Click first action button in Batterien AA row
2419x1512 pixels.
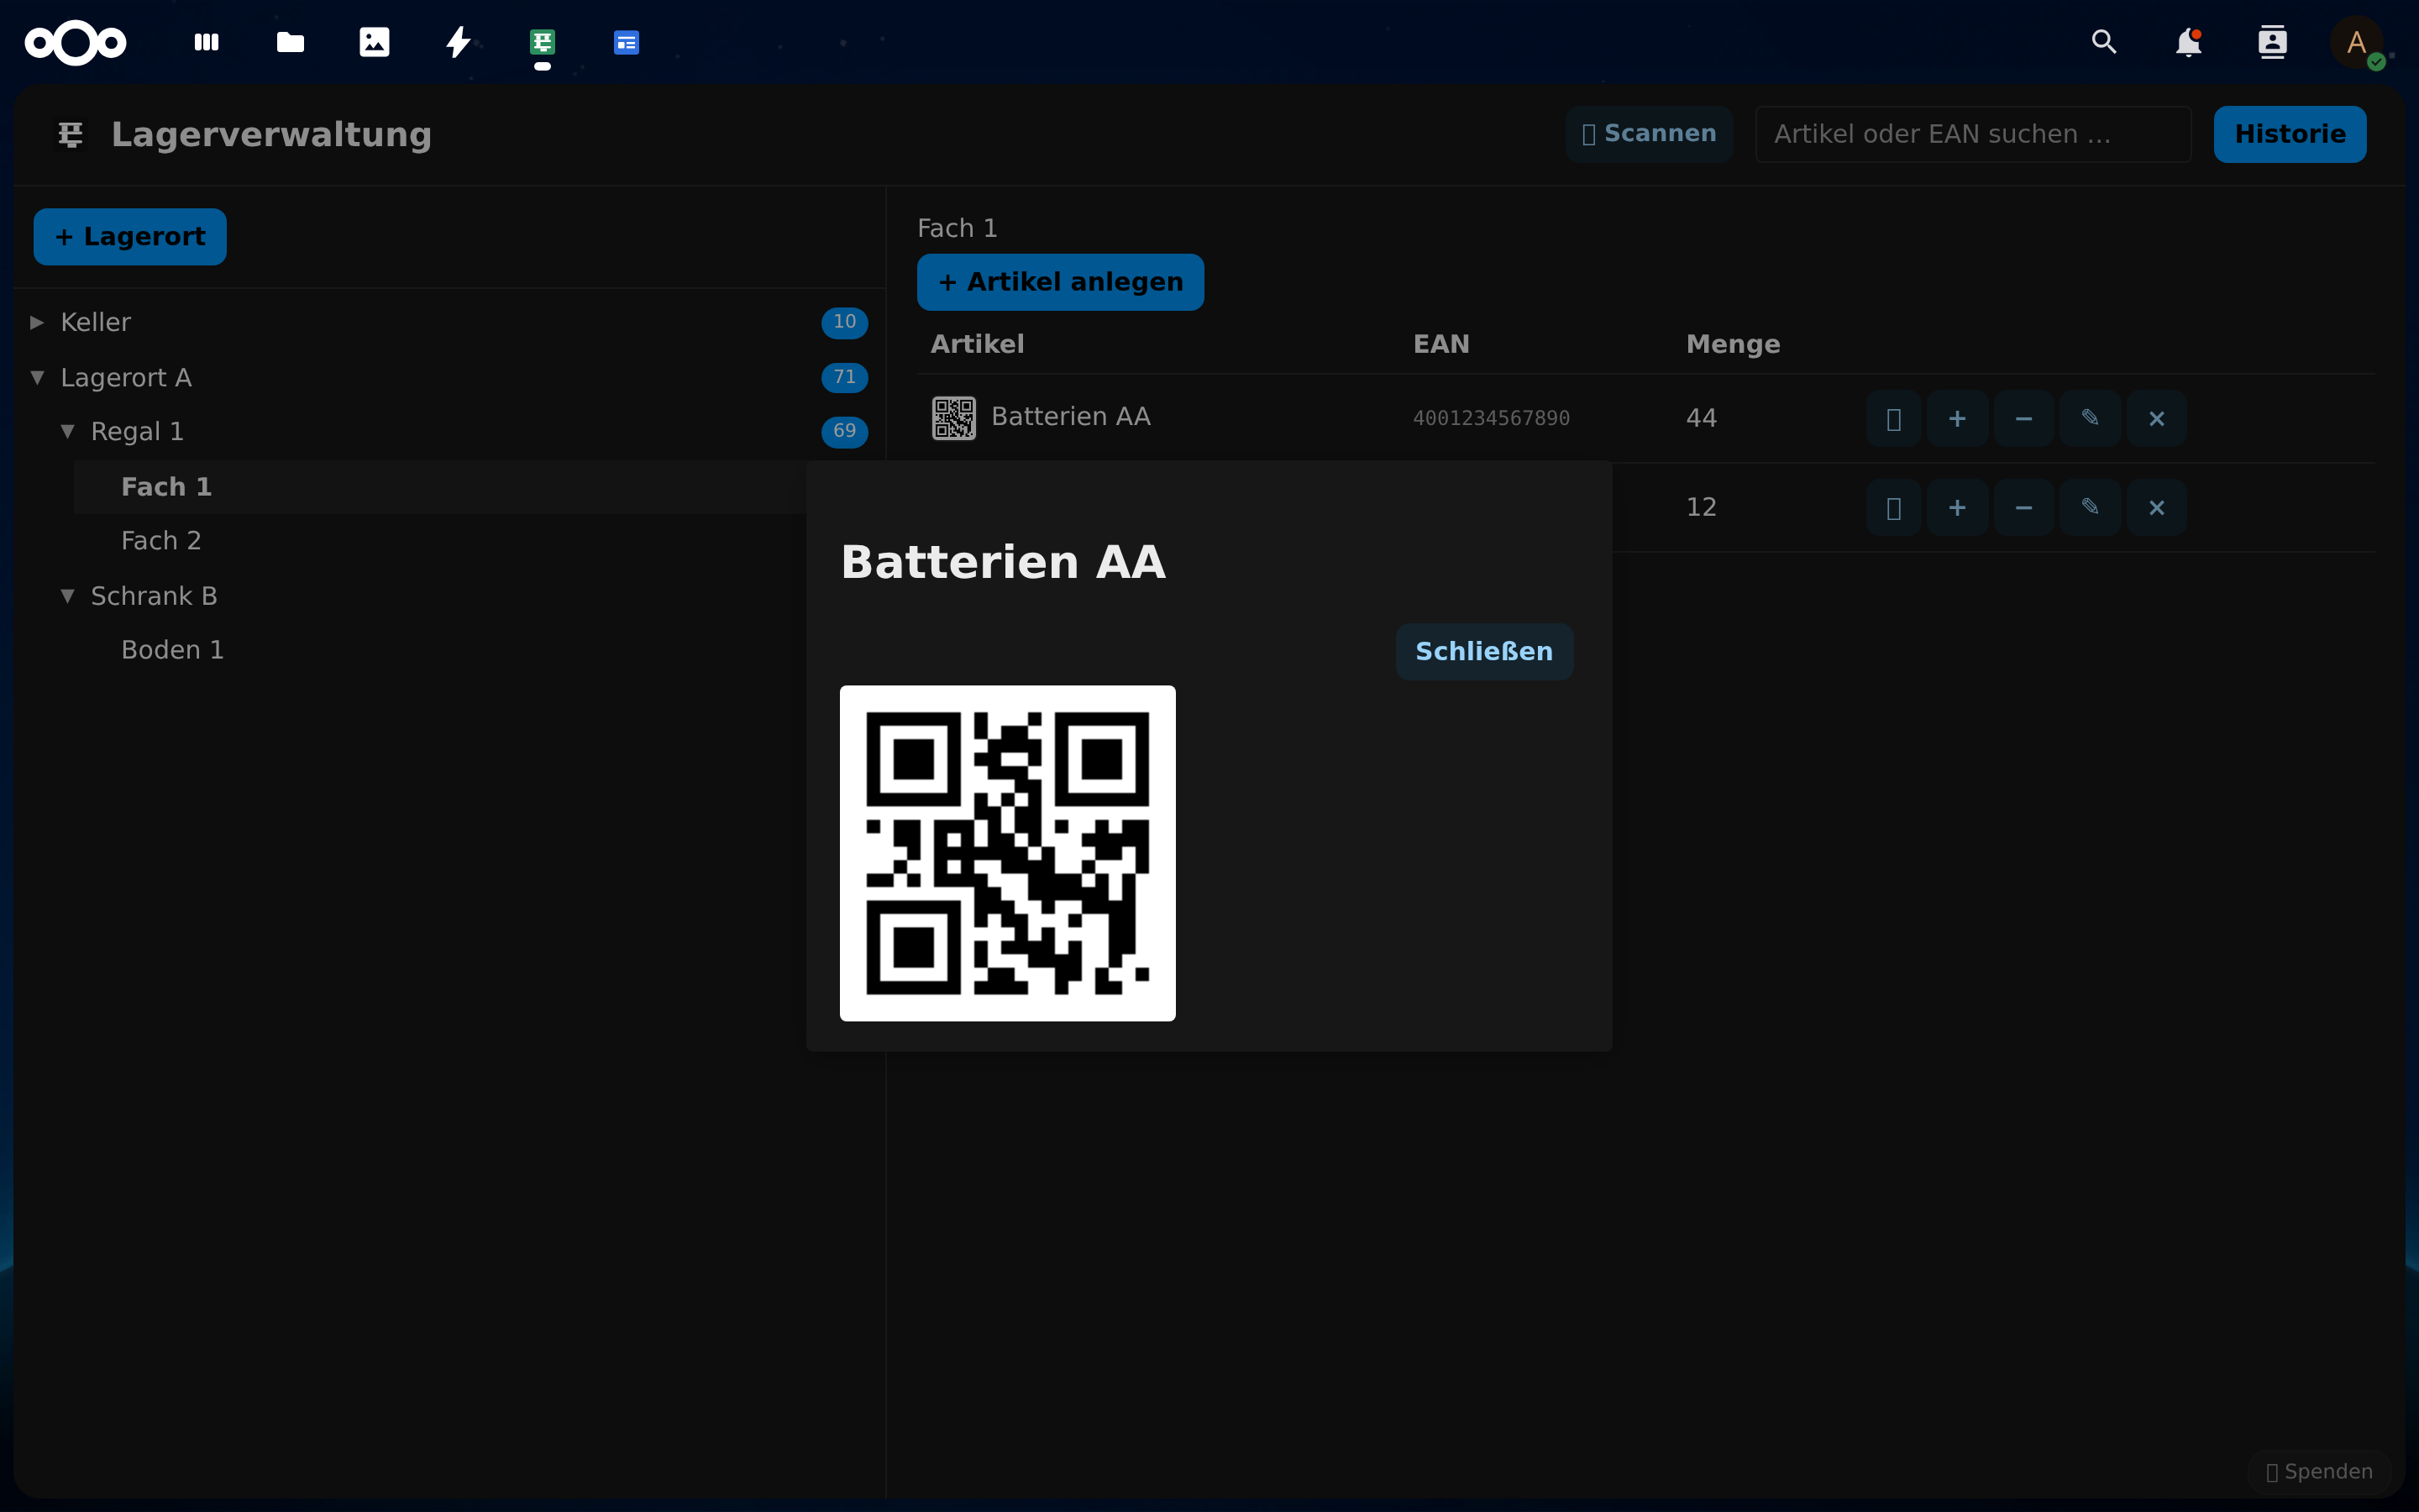(x=1893, y=418)
